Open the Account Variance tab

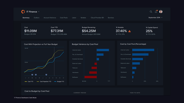click(50, 18)
